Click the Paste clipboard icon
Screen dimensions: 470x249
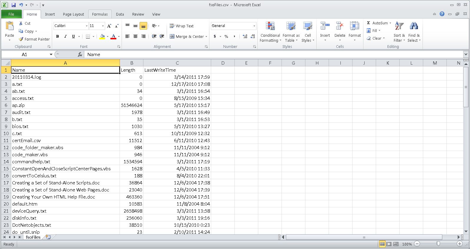9,26
